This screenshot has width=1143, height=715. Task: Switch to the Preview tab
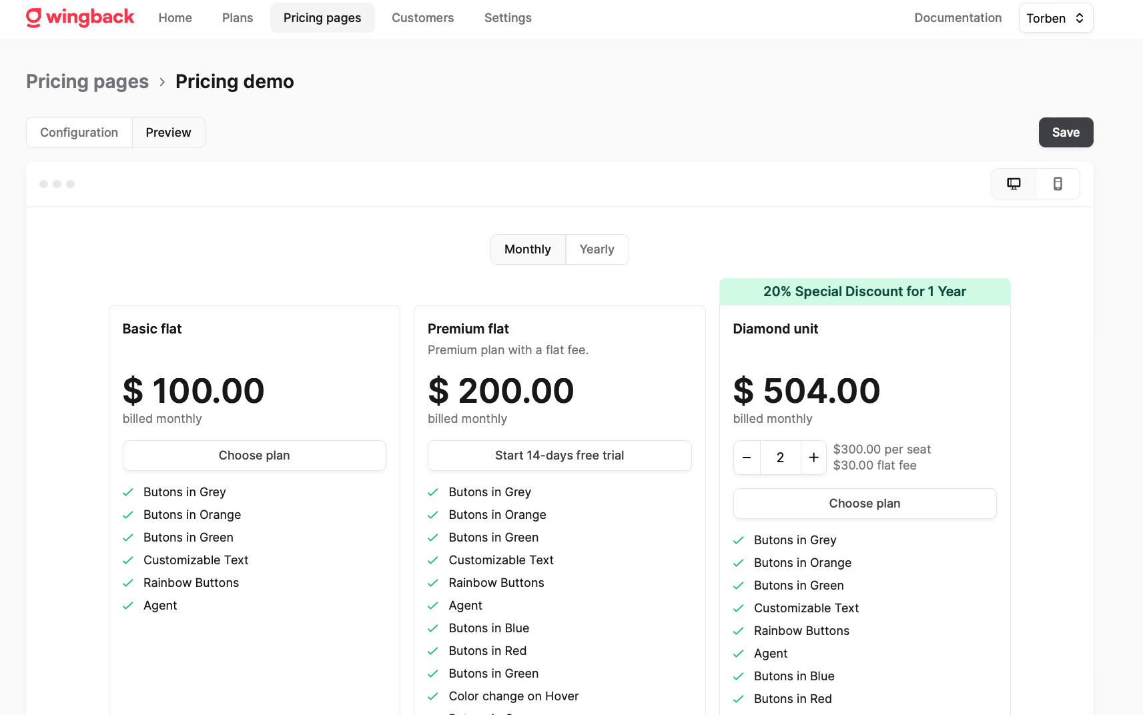(168, 133)
